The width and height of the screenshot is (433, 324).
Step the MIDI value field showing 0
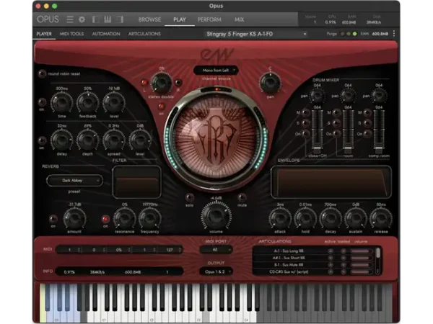(x=94, y=250)
